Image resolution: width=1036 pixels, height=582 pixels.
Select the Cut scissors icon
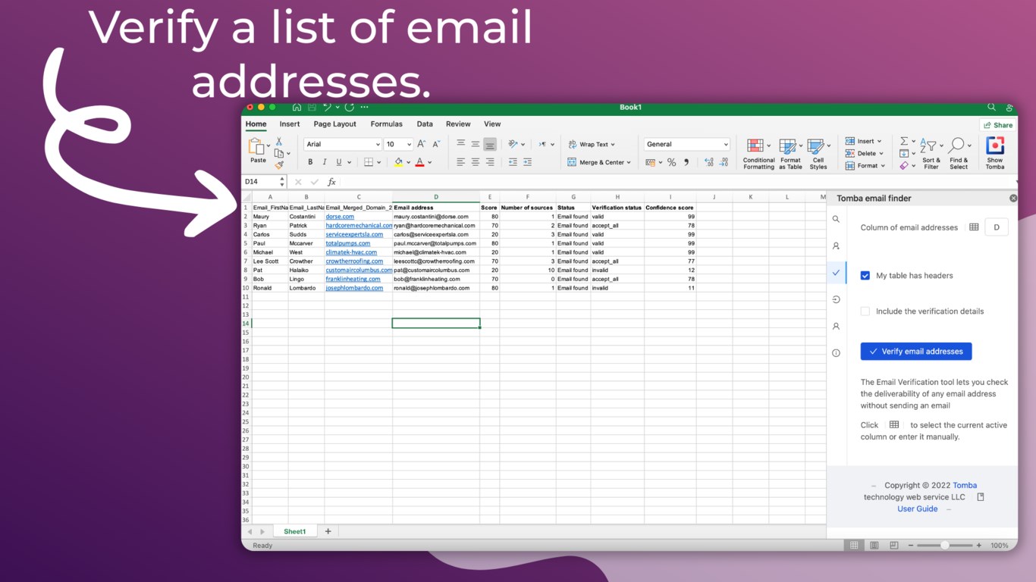pyautogui.click(x=279, y=142)
